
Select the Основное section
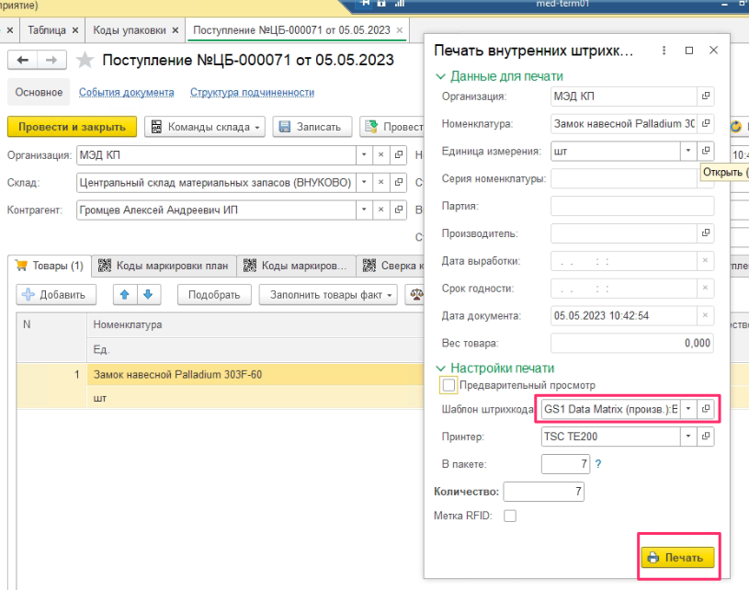click(39, 92)
